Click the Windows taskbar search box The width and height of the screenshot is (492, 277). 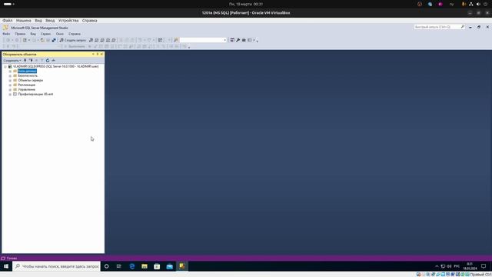(56, 266)
